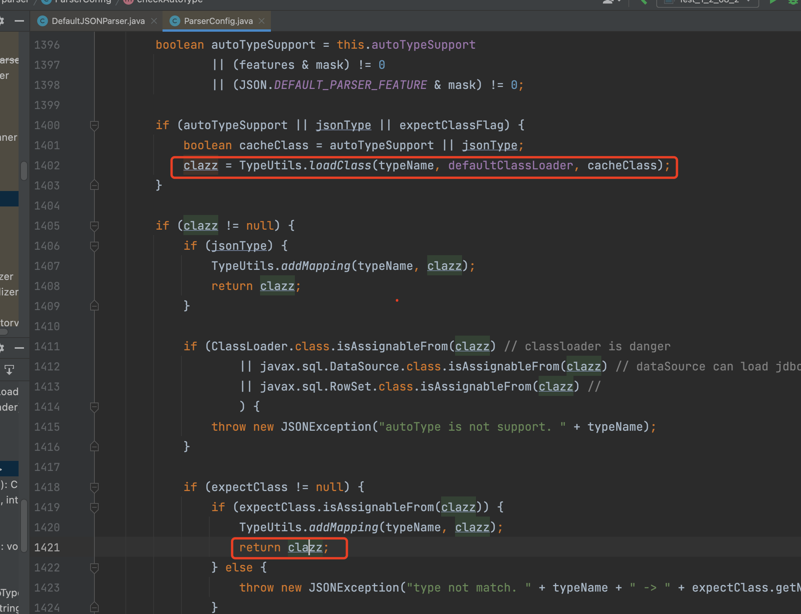Click the Java class icon on ParserConfig.java tab
The width and height of the screenshot is (801, 614).
point(175,21)
